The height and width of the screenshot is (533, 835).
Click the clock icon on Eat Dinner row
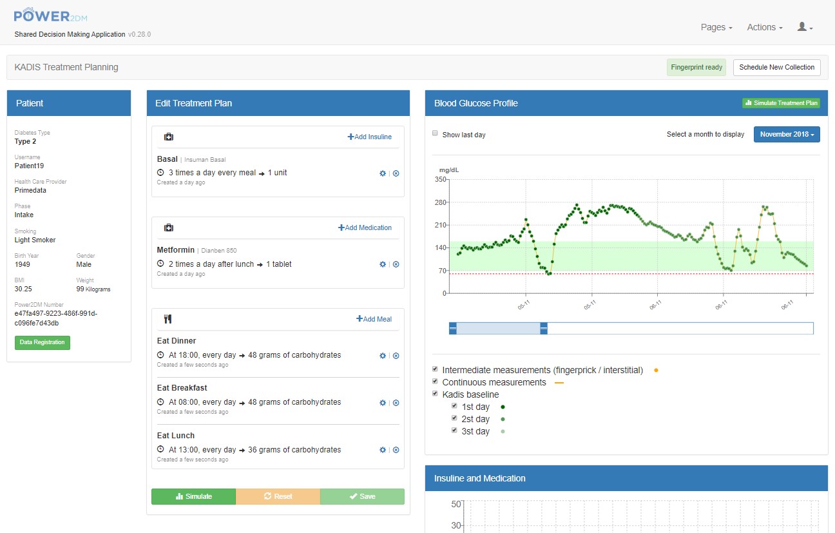tap(160, 355)
